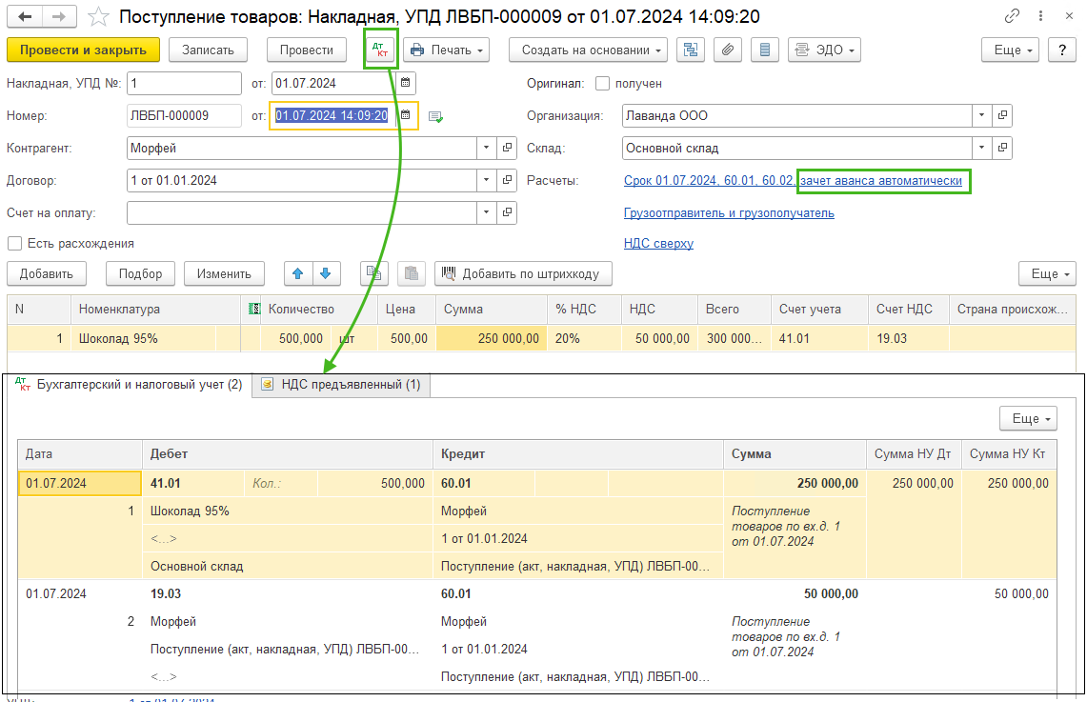
Task: Open Контрагент Морфей card
Action: (508, 148)
